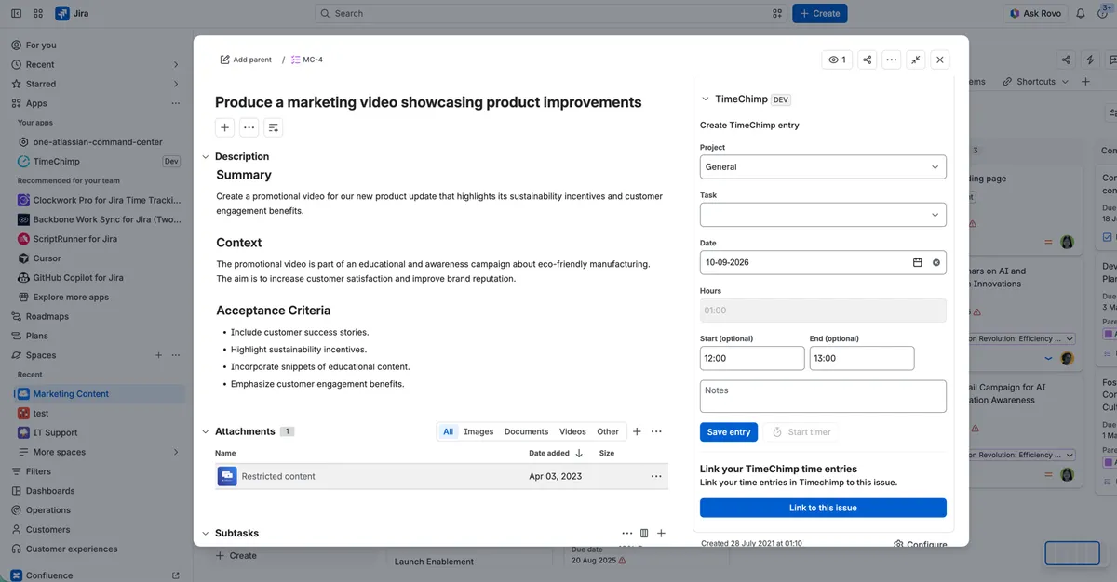The width and height of the screenshot is (1117, 582).
Task: Add subtask with the plus icon
Action: click(661, 534)
